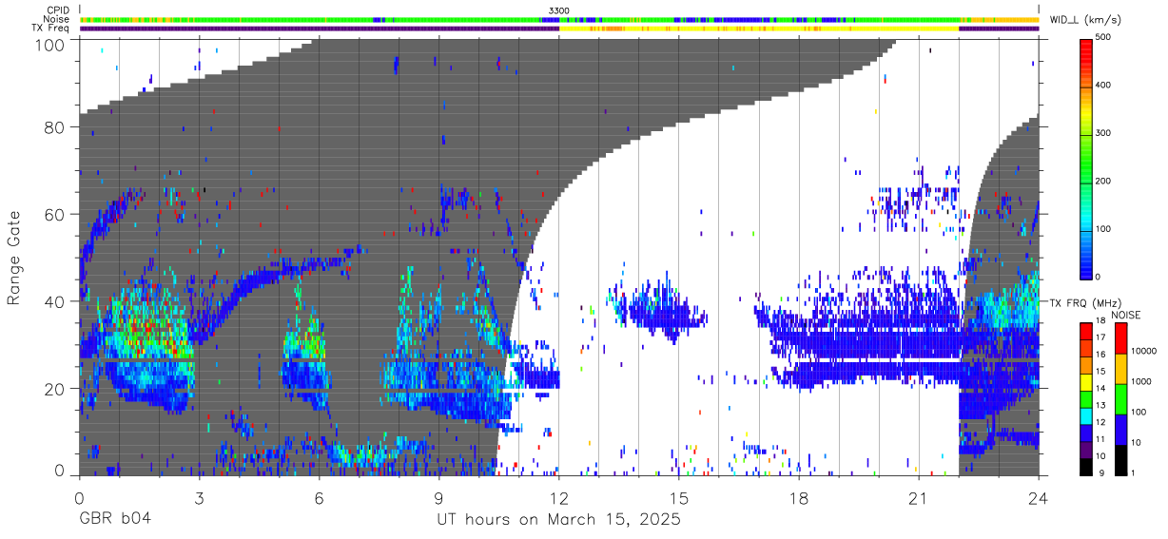The height and width of the screenshot is (539, 1168).
Task: Click the TX frequency color legend bar
Action: point(1087,398)
